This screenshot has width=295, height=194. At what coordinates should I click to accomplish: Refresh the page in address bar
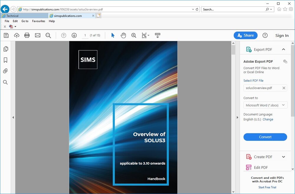point(197,9)
